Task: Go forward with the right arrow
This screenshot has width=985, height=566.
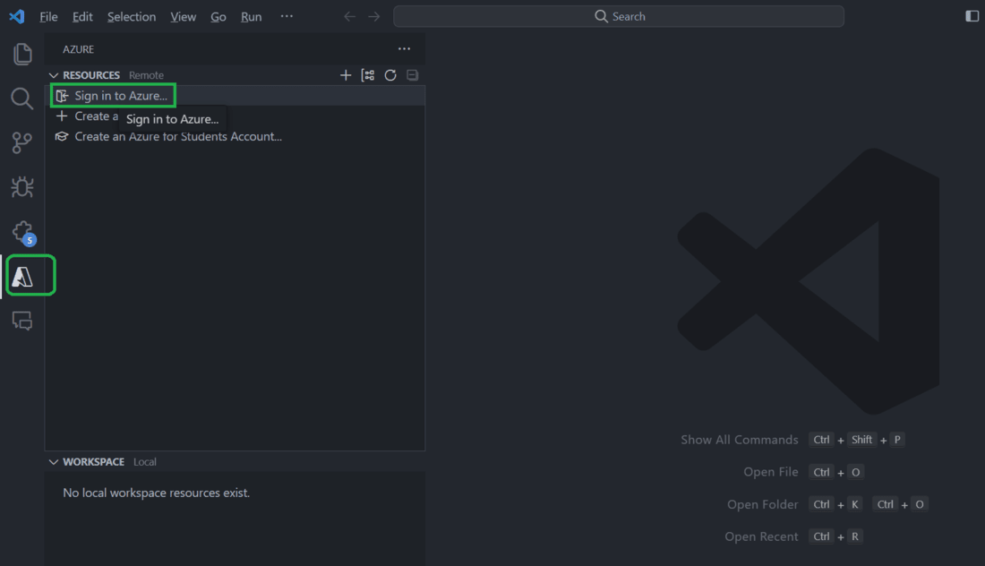Action: tap(373, 16)
